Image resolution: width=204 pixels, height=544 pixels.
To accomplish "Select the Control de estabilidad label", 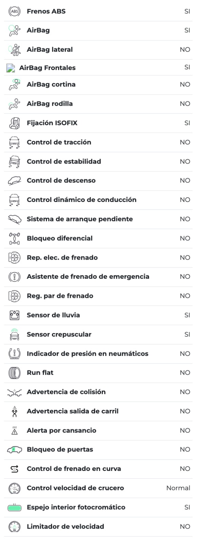I will coord(64,161).
